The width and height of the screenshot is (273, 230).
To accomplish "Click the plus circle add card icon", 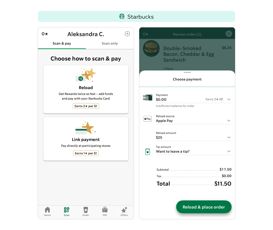I will pos(127,34).
